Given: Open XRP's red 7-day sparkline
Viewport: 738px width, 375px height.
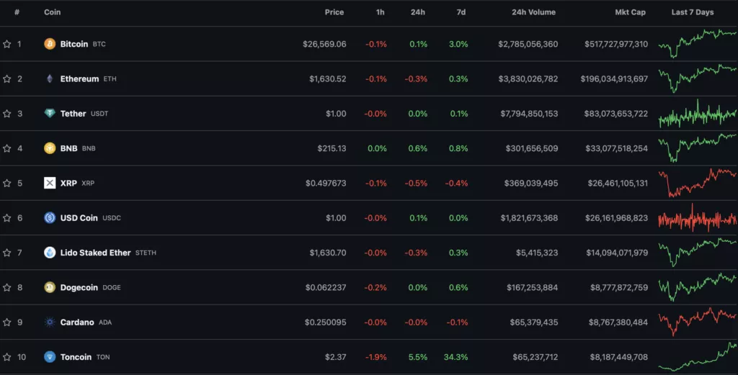Looking at the screenshot, I should [x=698, y=183].
